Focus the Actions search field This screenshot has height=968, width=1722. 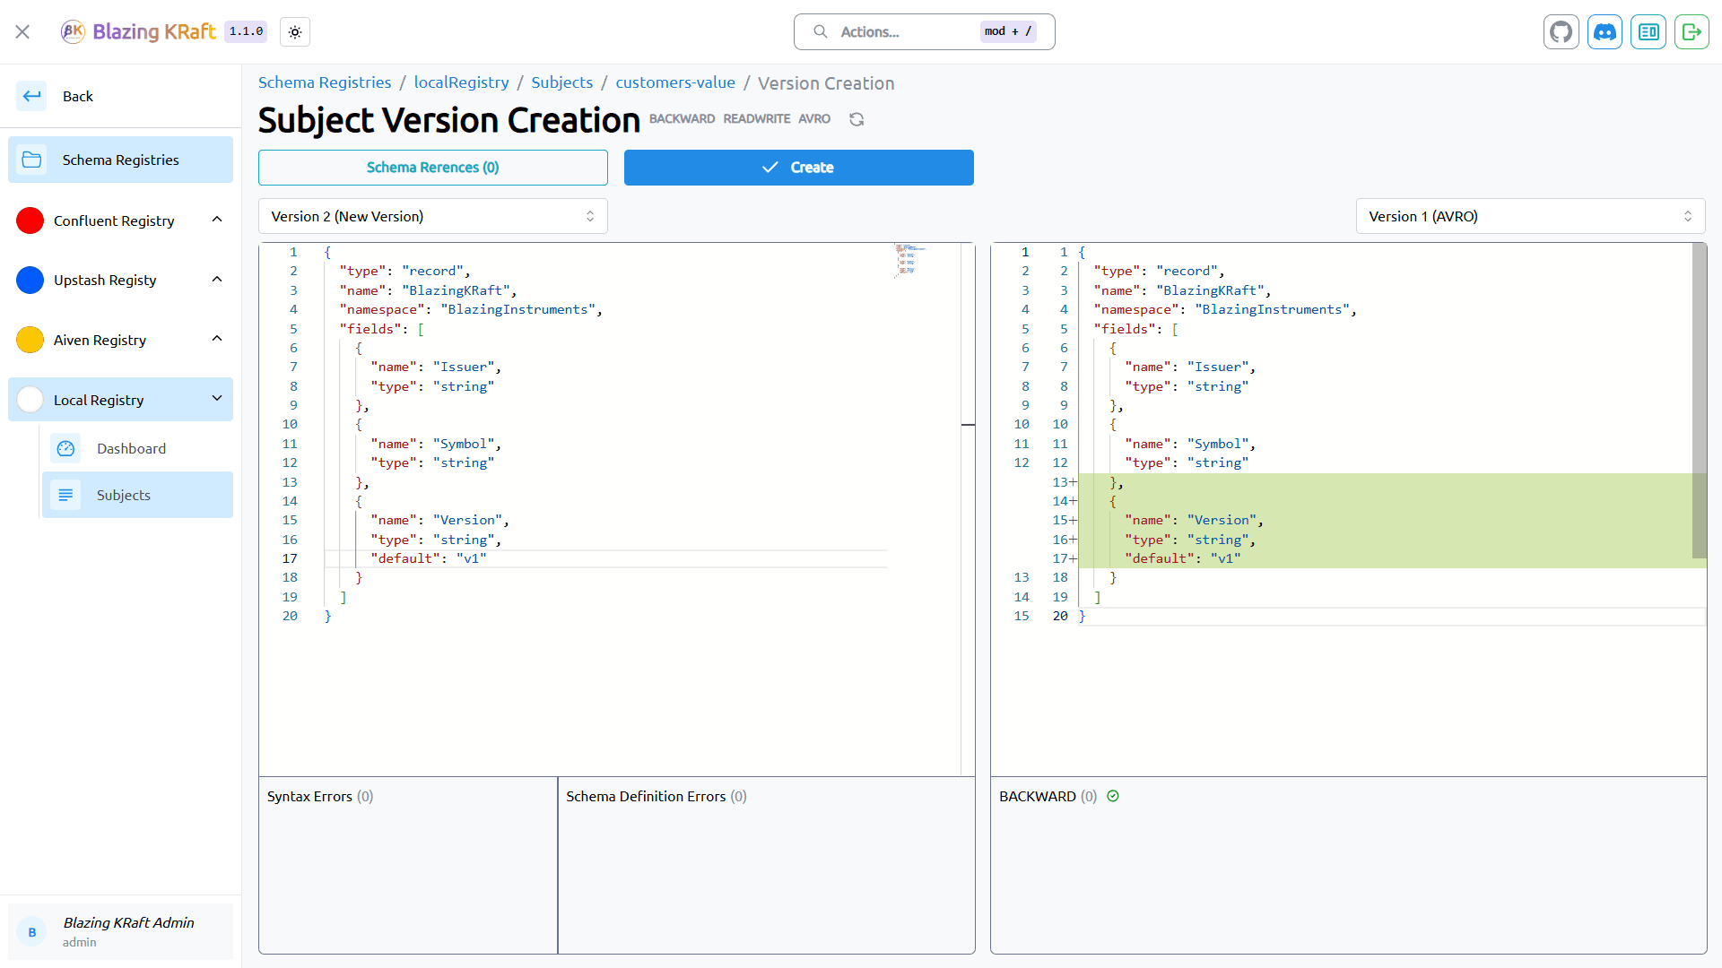[924, 31]
